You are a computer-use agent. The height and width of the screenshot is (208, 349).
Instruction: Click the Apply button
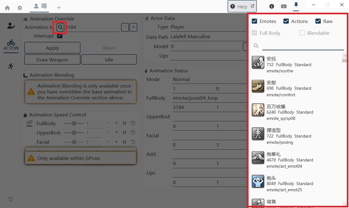tap(52, 48)
